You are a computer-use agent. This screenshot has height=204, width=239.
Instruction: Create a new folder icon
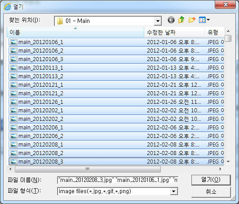point(192,20)
